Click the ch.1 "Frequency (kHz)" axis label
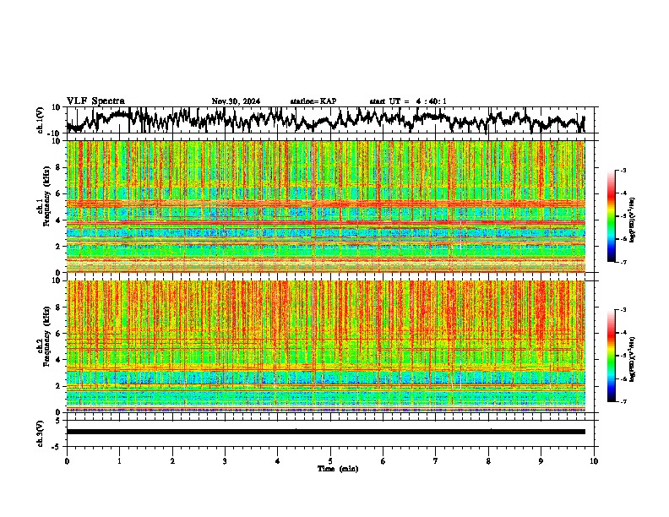 (46, 196)
